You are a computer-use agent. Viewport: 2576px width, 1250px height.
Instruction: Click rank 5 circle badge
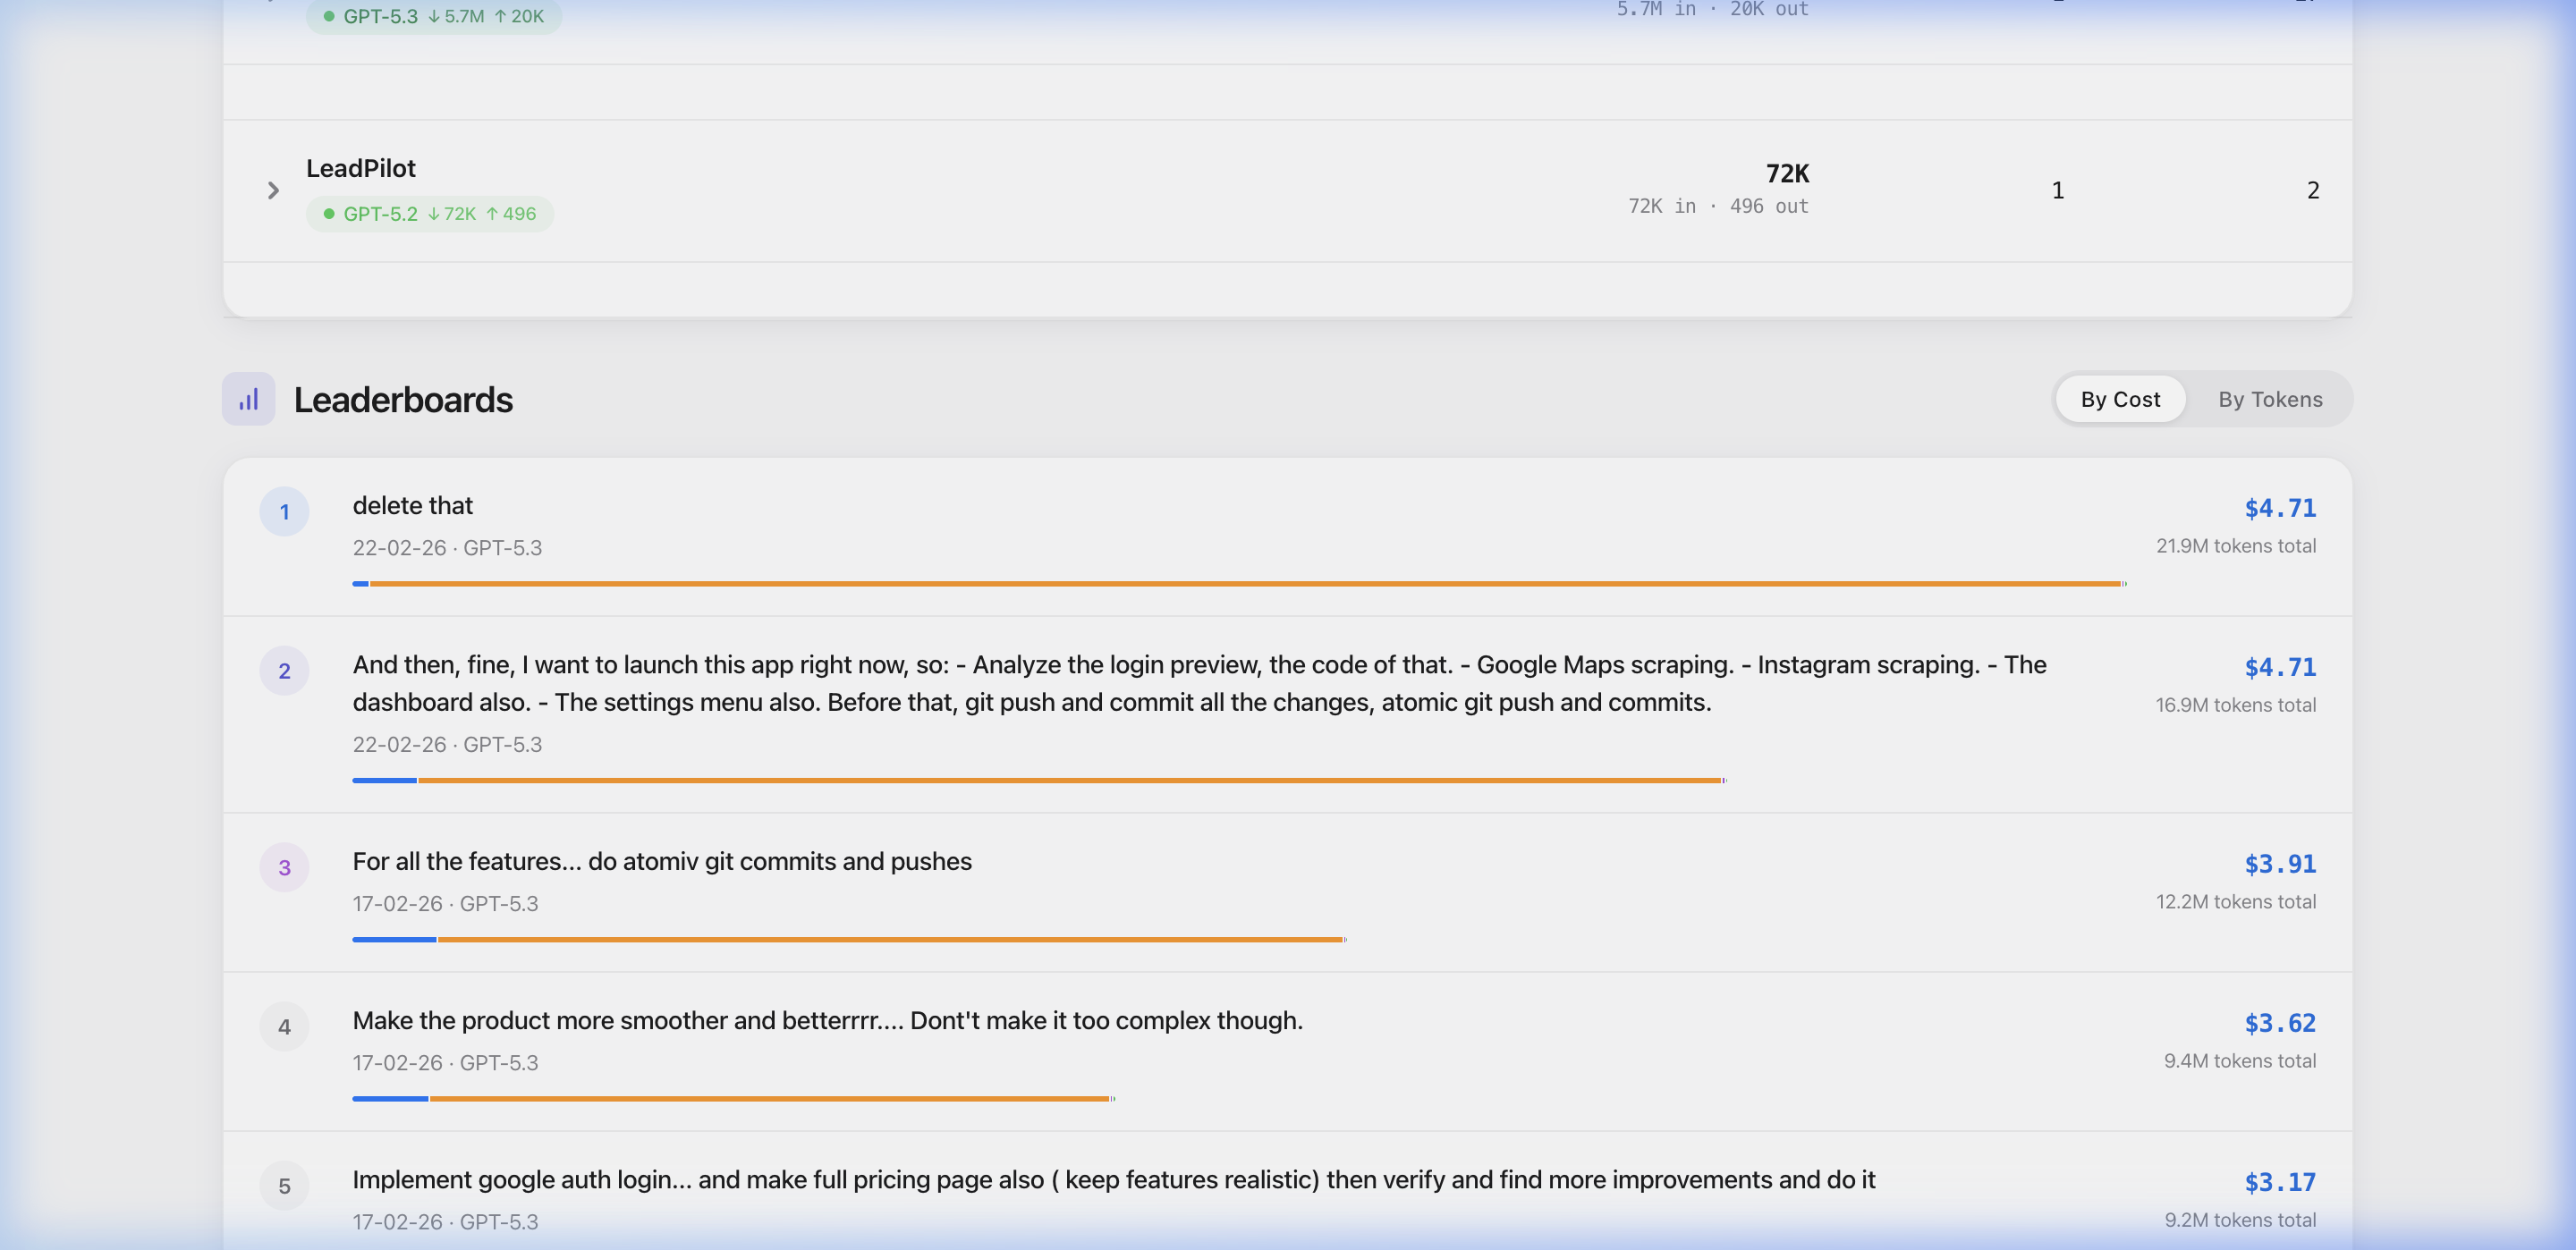[x=284, y=1186]
